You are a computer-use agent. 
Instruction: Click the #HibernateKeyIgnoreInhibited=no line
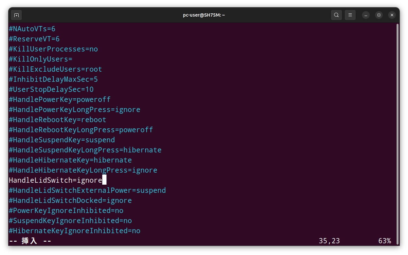pos(74,231)
